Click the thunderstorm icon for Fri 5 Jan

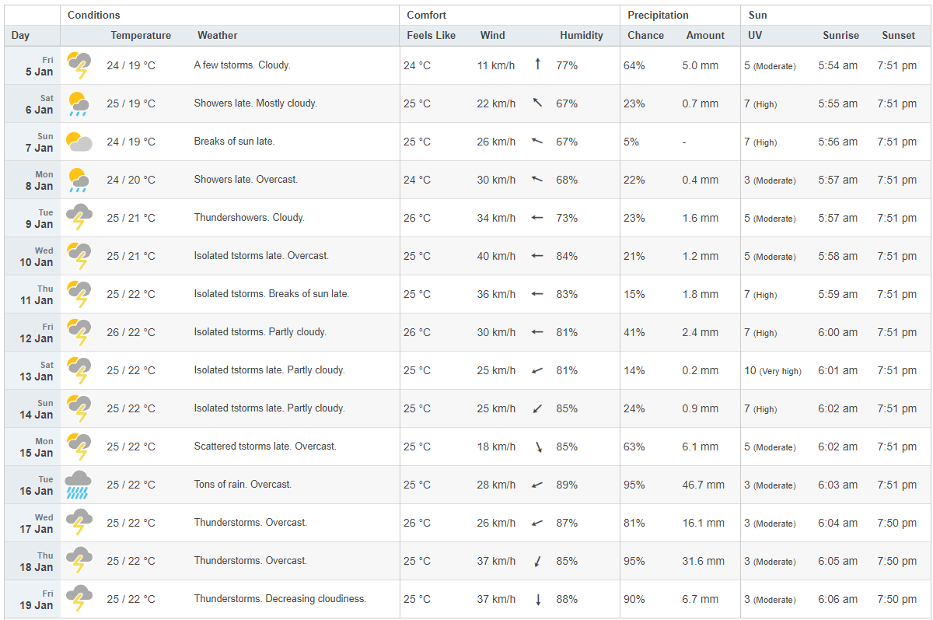79,65
